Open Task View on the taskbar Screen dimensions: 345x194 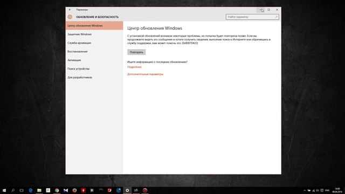(22, 190)
